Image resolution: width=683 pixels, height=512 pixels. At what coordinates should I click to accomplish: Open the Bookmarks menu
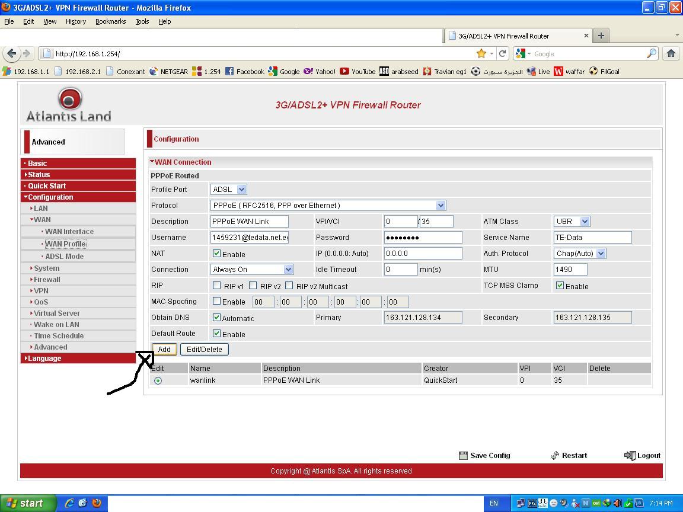click(x=111, y=21)
